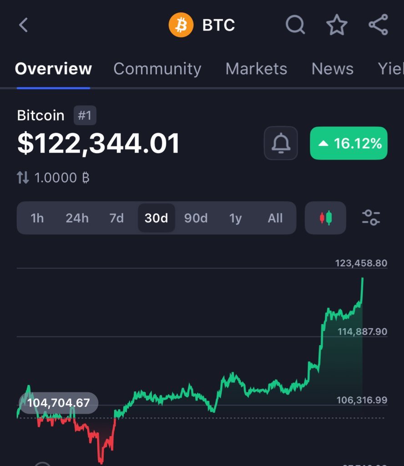The width and height of the screenshot is (404, 466).
Task: Tap the 123,458.80 axis label
Action: (x=361, y=263)
